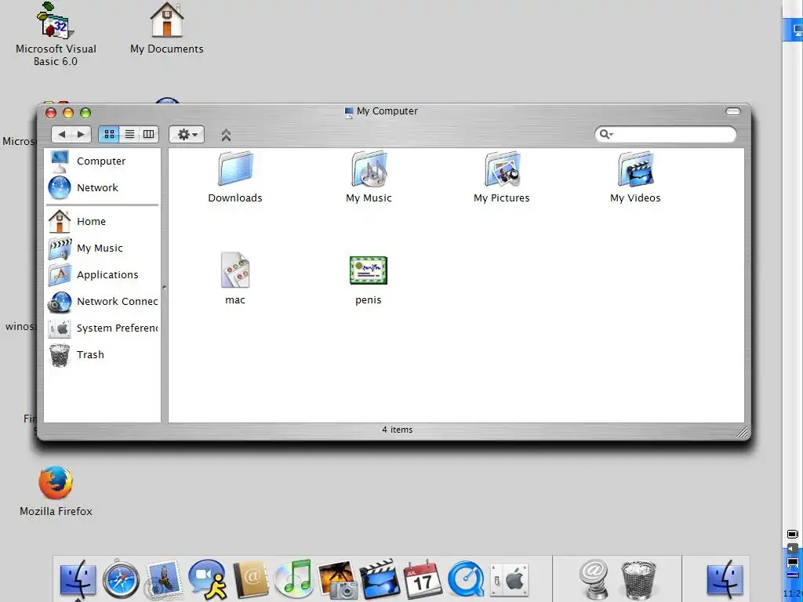Select the My Videos folder icon
The width and height of the screenshot is (803, 602).
635,169
